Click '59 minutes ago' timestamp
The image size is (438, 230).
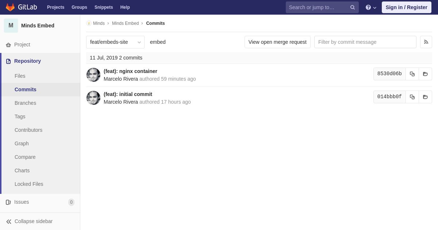(178, 79)
